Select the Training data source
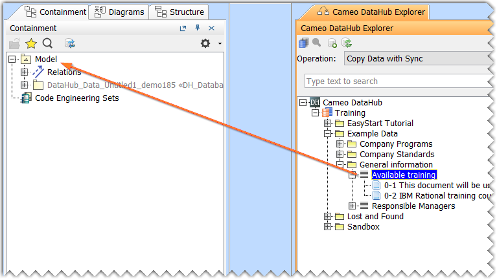 [351, 113]
